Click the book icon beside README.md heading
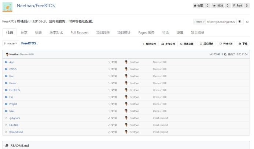254x149 pixels. pyautogui.click(x=7, y=146)
